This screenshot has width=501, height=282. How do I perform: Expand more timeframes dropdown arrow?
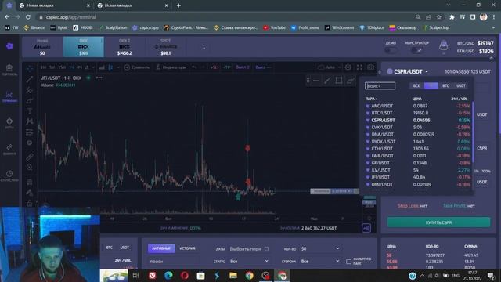(93, 67)
